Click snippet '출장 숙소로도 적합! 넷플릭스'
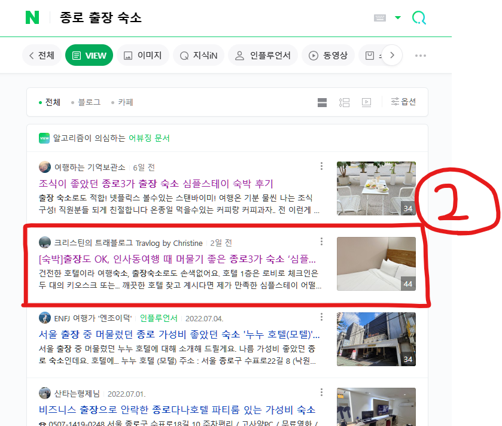502x426 pixels. click(x=179, y=204)
